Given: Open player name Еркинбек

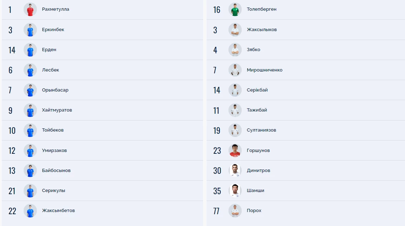Looking at the screenshot, I should [x=53, y=30].
